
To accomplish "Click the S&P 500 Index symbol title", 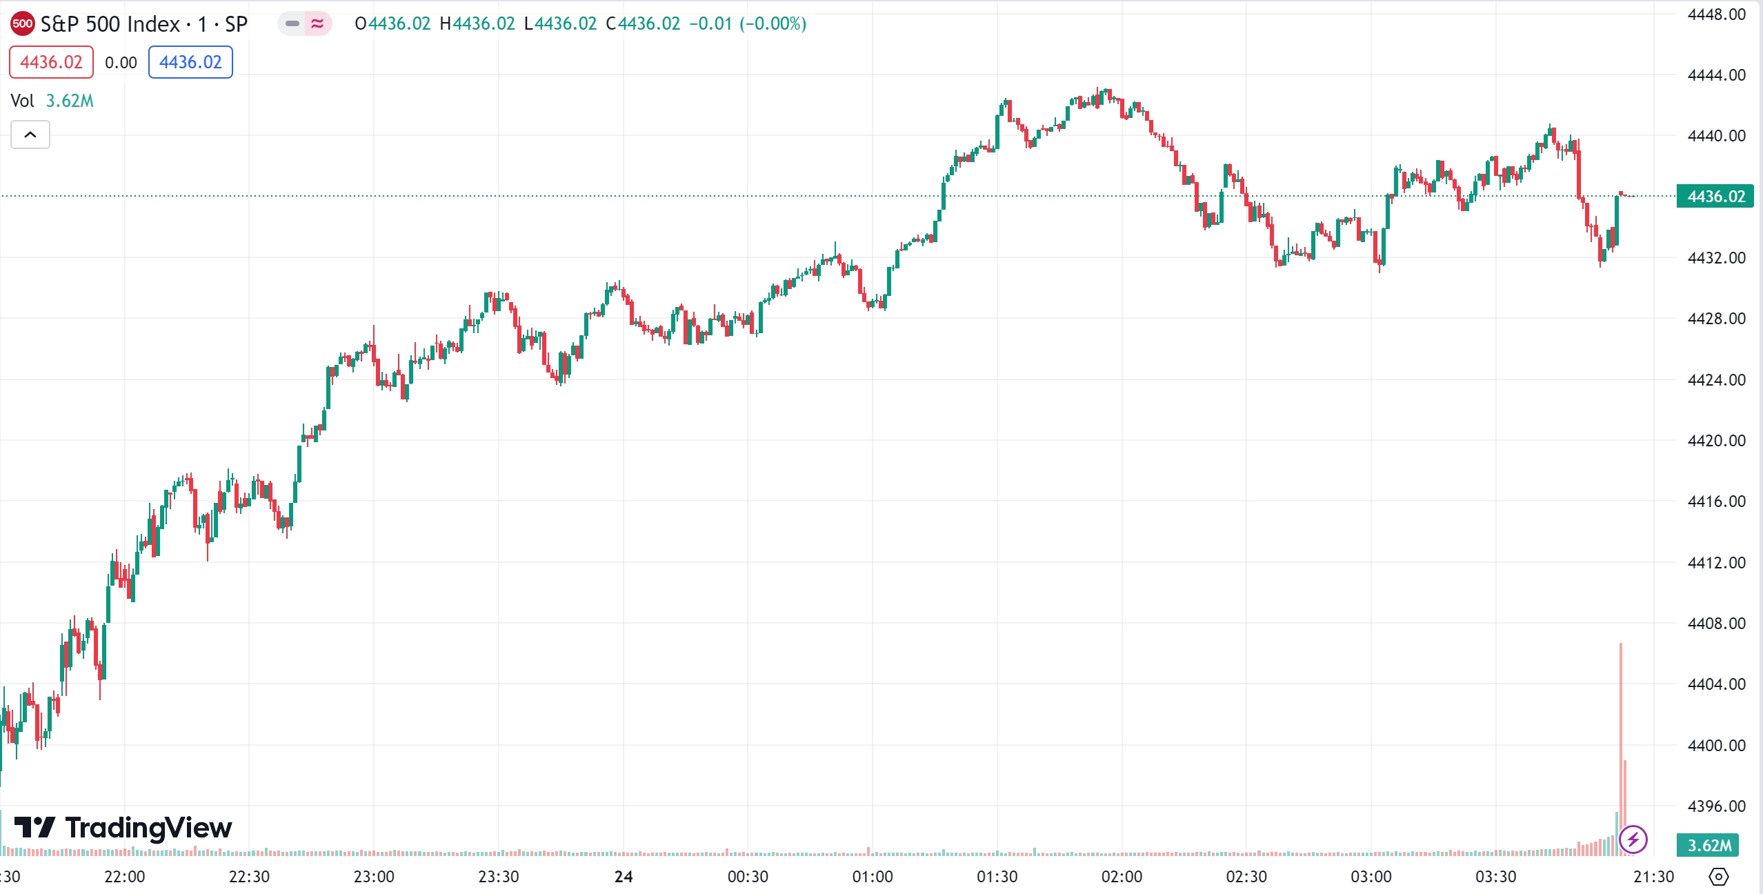I will coord(143,24).
